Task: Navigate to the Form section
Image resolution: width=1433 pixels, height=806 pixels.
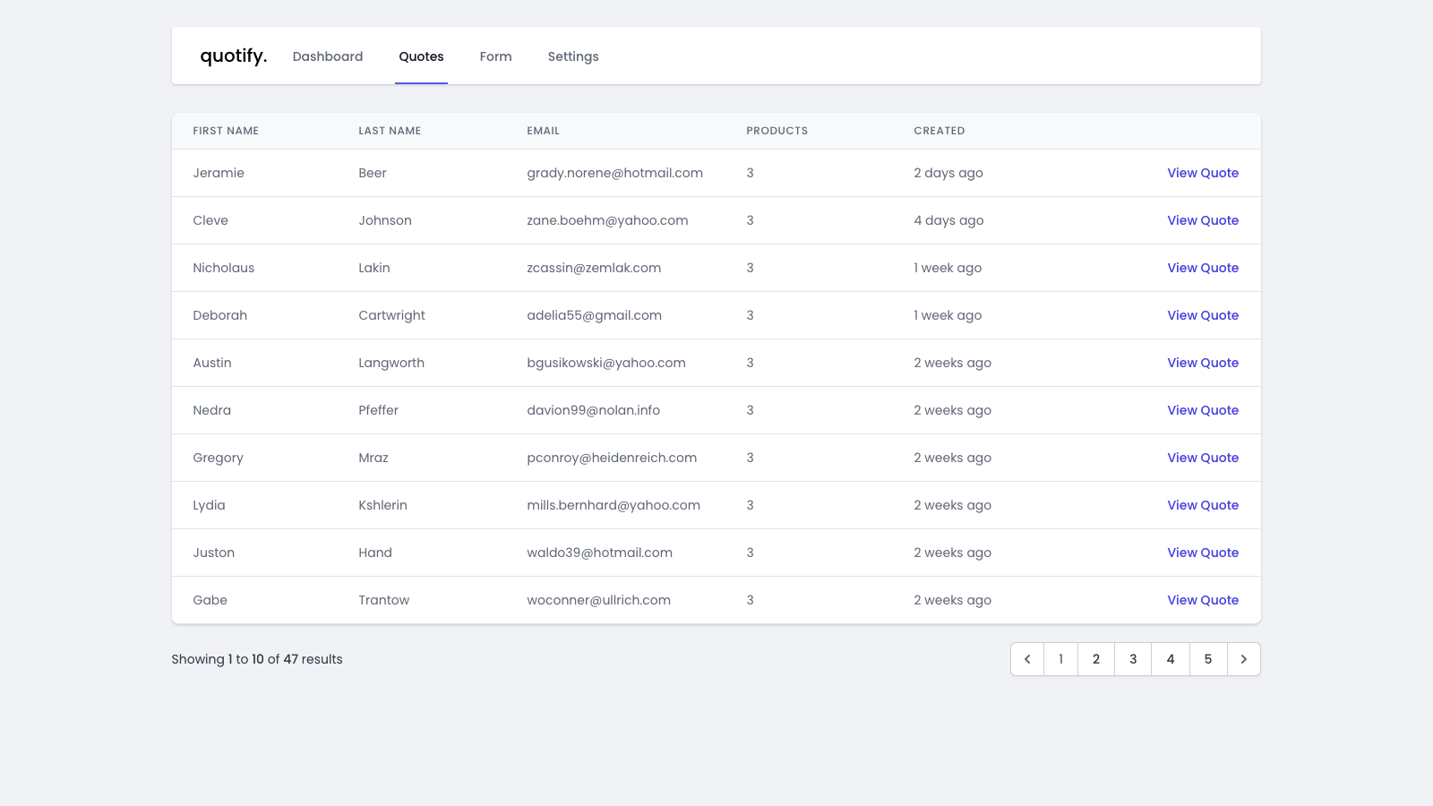Action: 495,56
